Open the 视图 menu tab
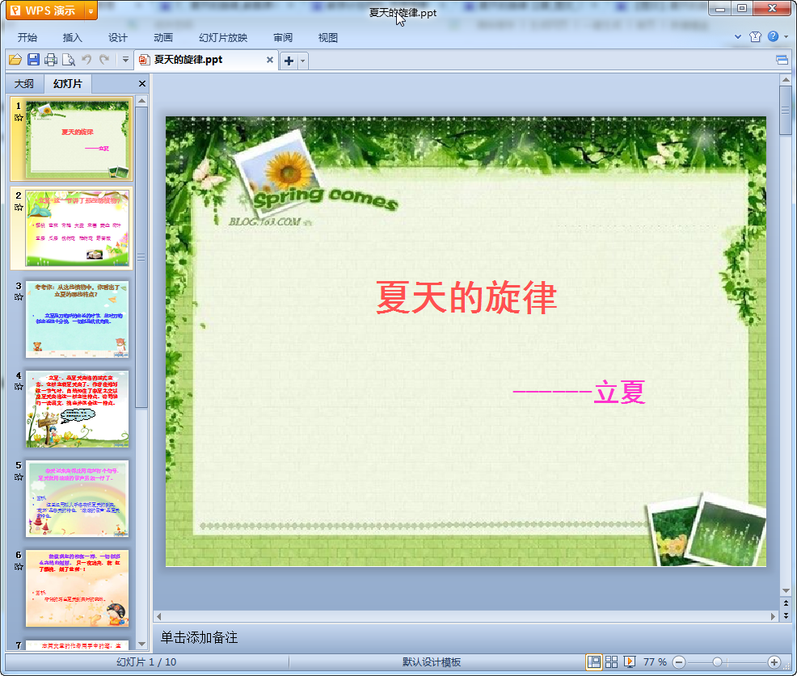 pos(328,38)
